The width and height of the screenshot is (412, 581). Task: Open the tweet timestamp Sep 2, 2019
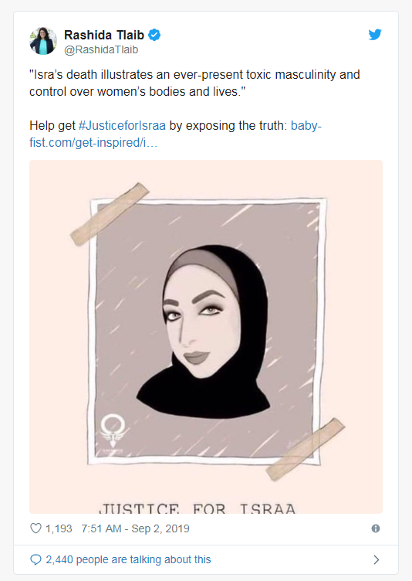(x=136, y=528)
